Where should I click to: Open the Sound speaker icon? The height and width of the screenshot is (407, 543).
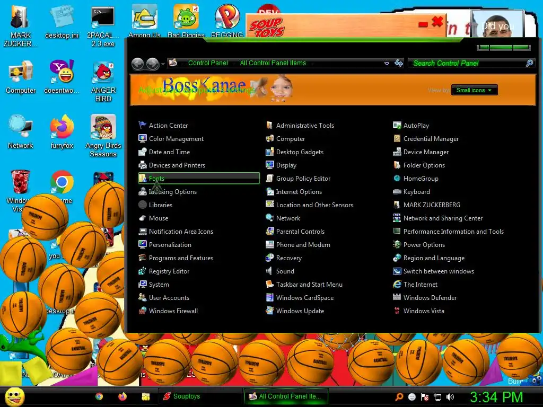269,271
